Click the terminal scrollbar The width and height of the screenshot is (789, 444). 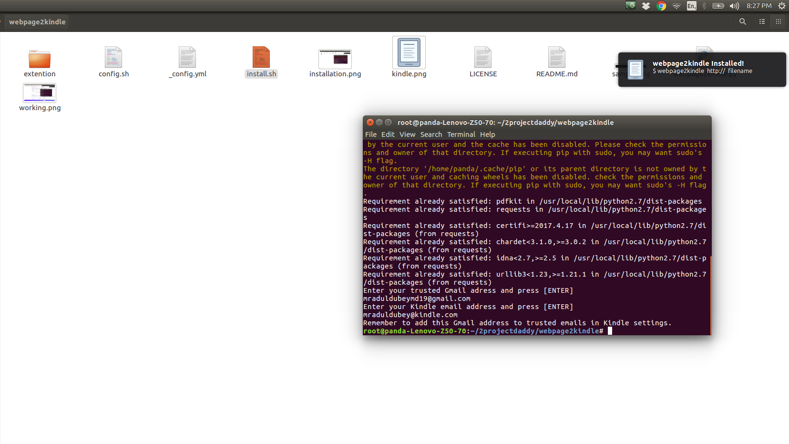(710, 295)
